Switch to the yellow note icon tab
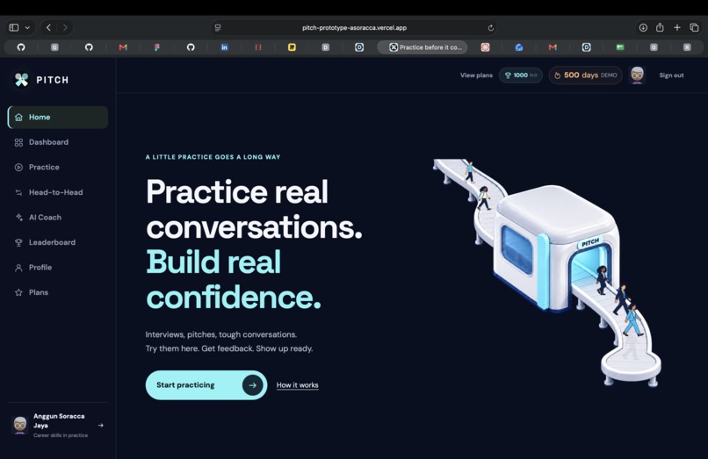 [293, 47]
